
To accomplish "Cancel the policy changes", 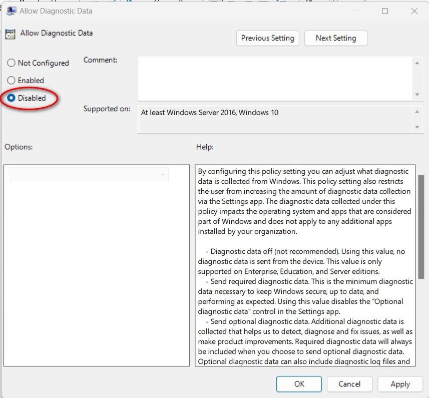I will [x=349, y=384].
